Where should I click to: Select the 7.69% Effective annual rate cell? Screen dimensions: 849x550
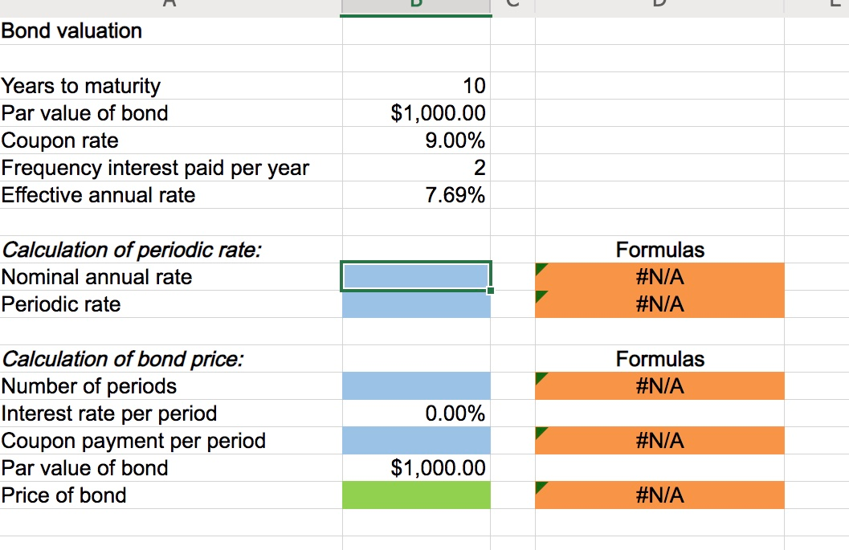(x=415, y=195)
